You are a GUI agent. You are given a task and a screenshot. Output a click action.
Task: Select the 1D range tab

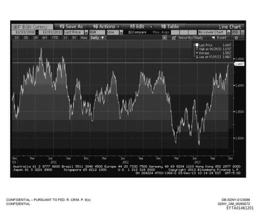pyautogui.click(x=16, y=38)
